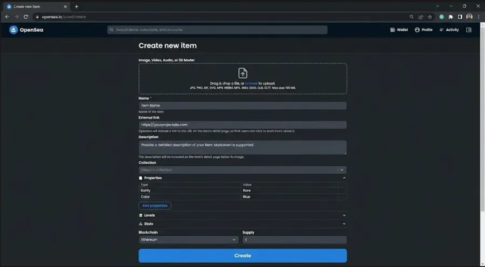The width and height of the screenshot is (485, 267).
Task: Toggle the browser side panel icon
Action: point(460,17)
